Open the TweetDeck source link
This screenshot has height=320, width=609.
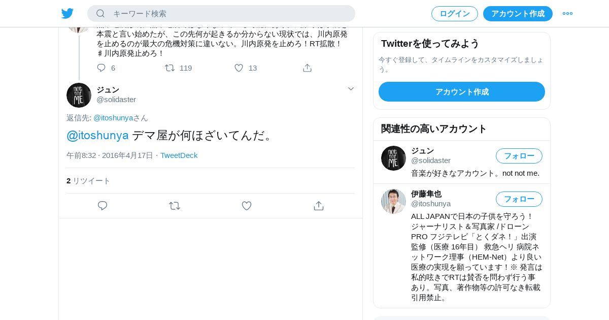pos(179,155)
